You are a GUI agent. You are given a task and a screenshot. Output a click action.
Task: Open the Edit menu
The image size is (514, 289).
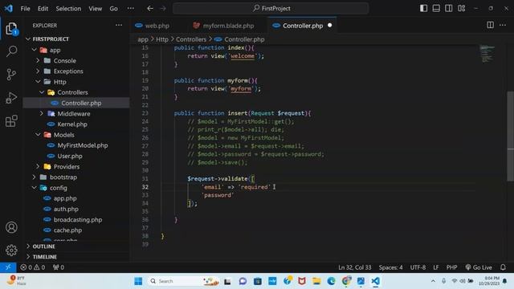(43, 9)
